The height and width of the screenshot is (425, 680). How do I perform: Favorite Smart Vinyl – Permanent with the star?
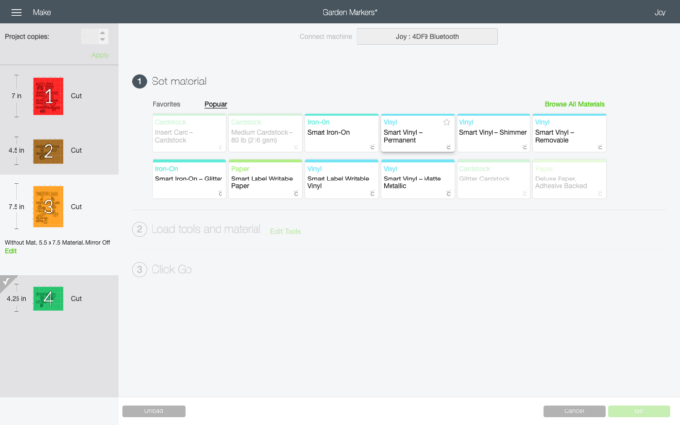pyautogui.click(x=446, y=122)
